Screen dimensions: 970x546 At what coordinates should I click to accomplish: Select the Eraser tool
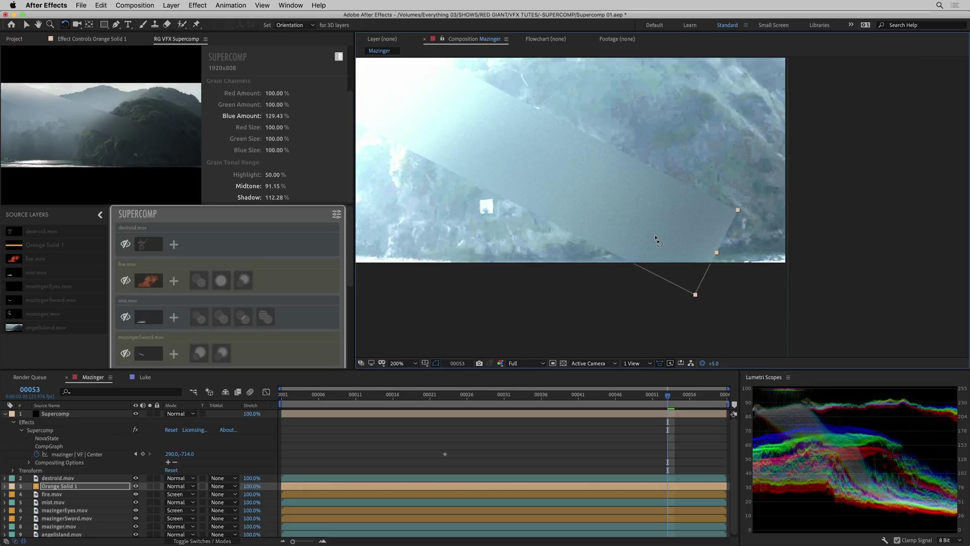click(167, 24)
